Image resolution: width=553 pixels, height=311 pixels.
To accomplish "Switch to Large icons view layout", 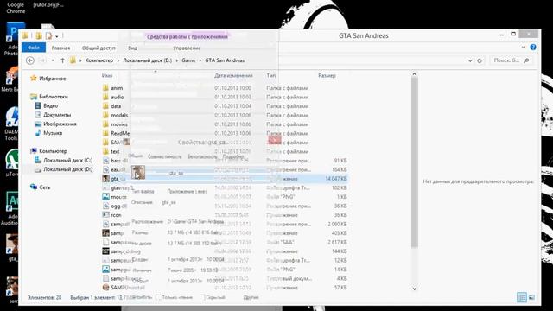I will (x=532, y=297).
